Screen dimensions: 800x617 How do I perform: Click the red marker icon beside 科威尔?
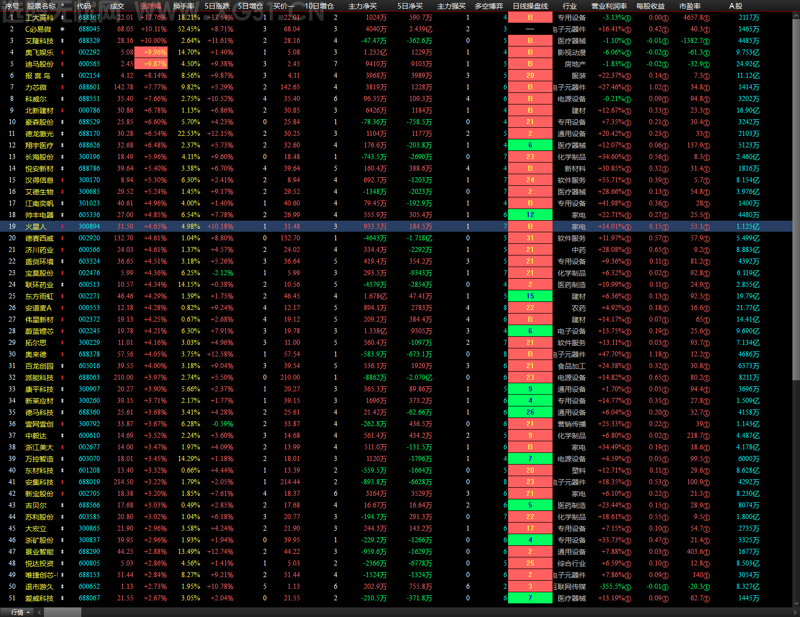(x=62, y=99)
